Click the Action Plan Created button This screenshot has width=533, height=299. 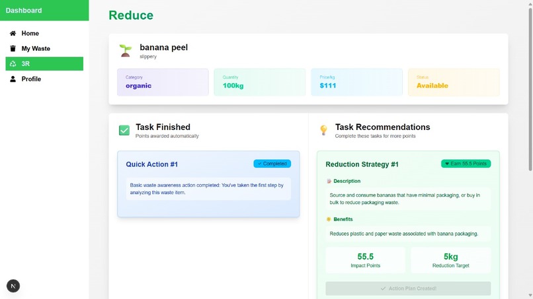[408, 288]
